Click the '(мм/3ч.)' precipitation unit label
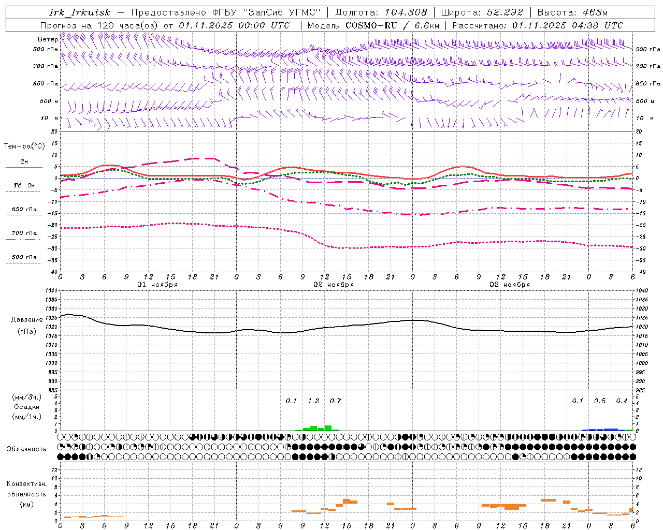 pyautogui.click(x=27, y=397)
